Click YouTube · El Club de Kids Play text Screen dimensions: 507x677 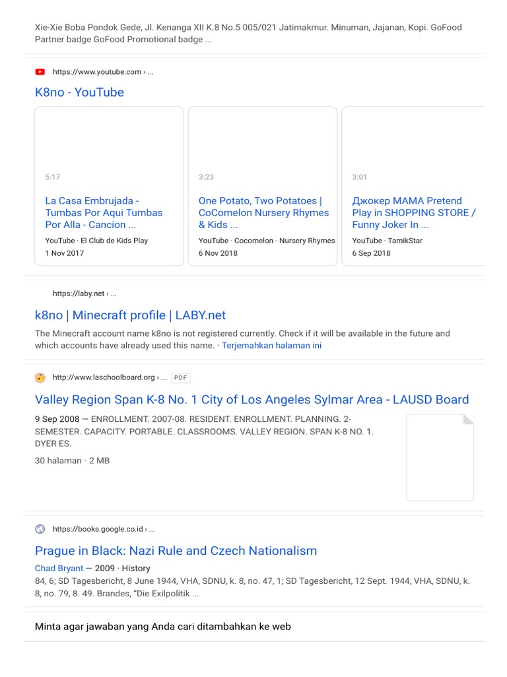coord(96,241)
